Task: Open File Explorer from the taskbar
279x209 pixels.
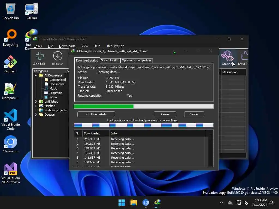Action: (x=134, y=202)
